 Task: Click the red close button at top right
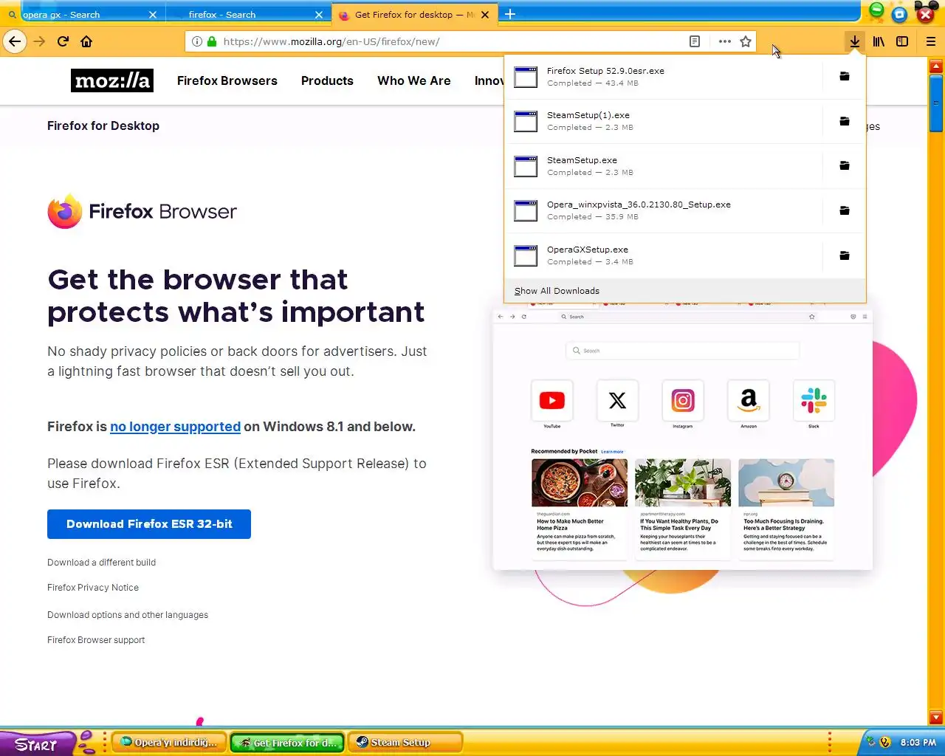pyautogui.click(x=925, y=13)
